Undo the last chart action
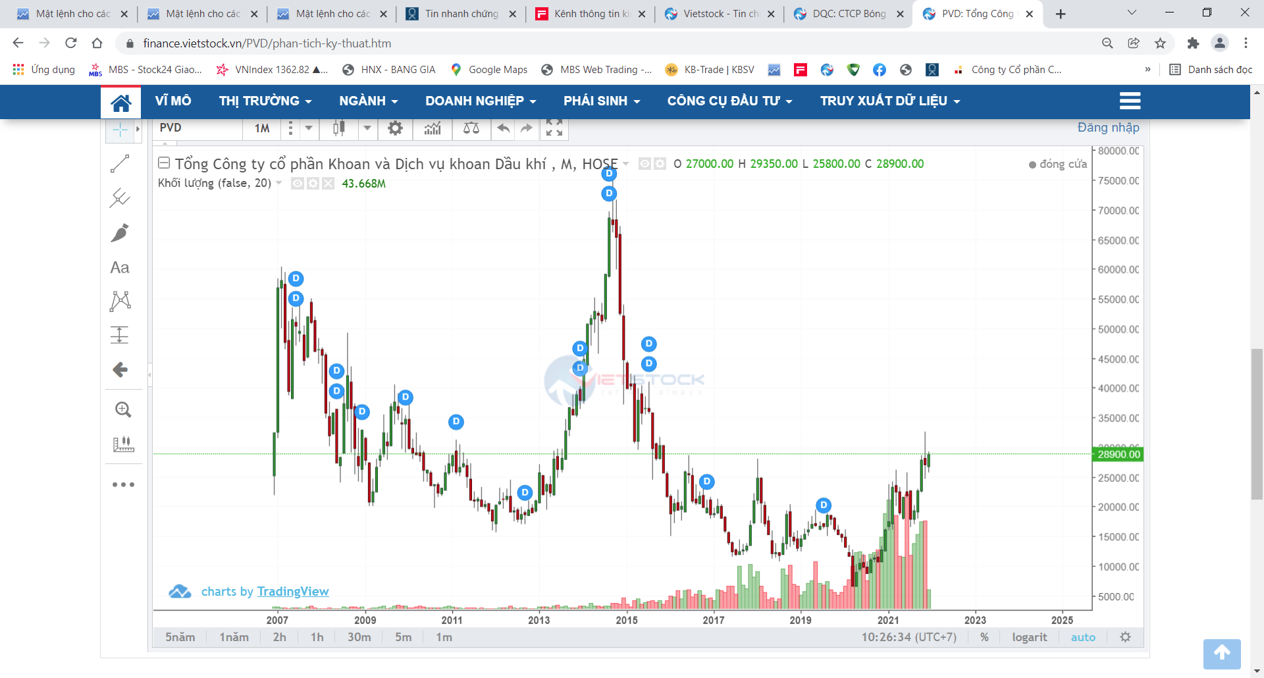 click(x=504, y=128)
